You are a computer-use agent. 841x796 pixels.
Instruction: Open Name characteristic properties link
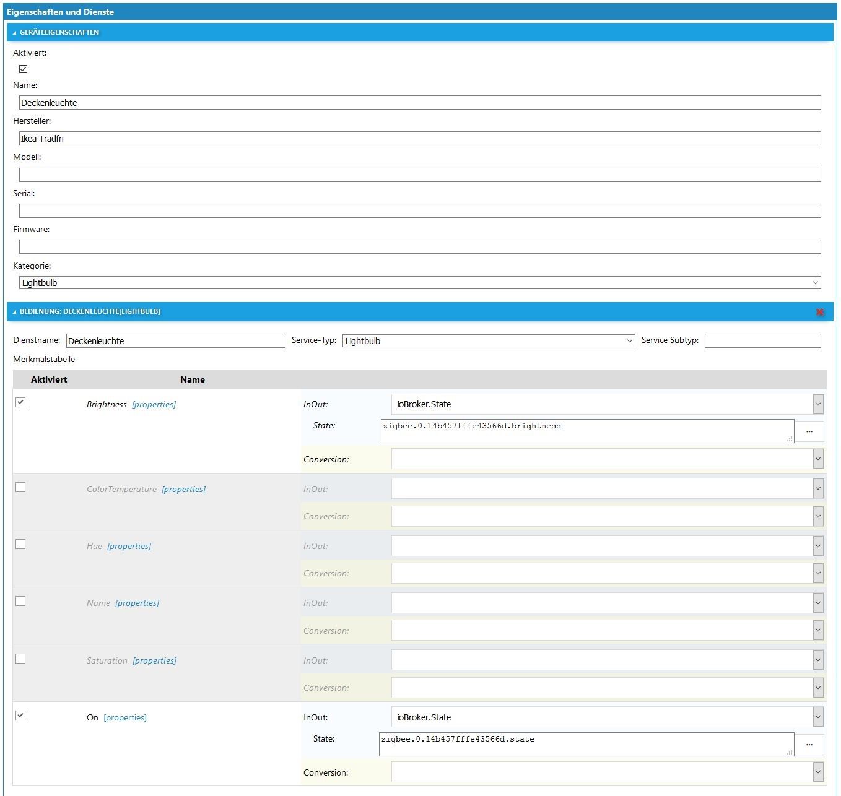137,603
